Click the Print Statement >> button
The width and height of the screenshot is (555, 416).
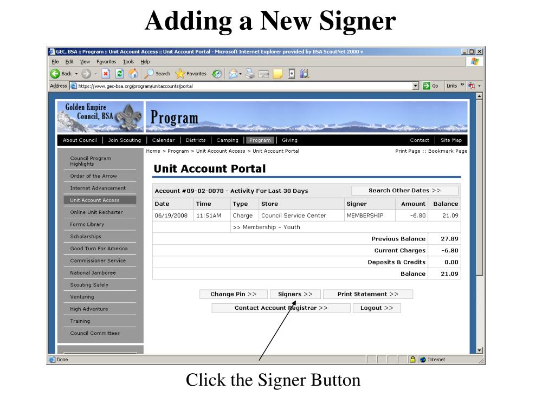coord(368,294)
